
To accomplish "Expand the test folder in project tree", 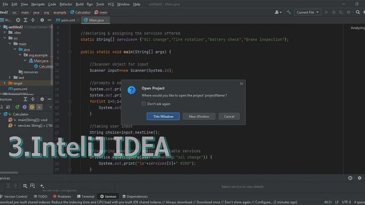I will pyautogui.click(x=10, y=77).
